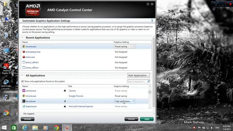This screenshot has width=233, height=131.
Task: Open Google Chrome desktop shortcut
Action: coord(6,115)
